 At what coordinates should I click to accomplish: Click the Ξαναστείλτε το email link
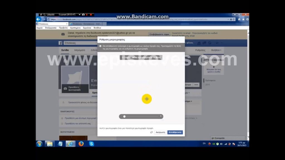[x=181, y=33]
